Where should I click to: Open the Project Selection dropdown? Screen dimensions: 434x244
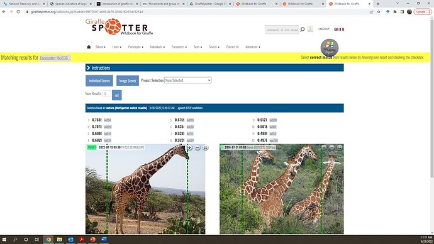(188, 80)
